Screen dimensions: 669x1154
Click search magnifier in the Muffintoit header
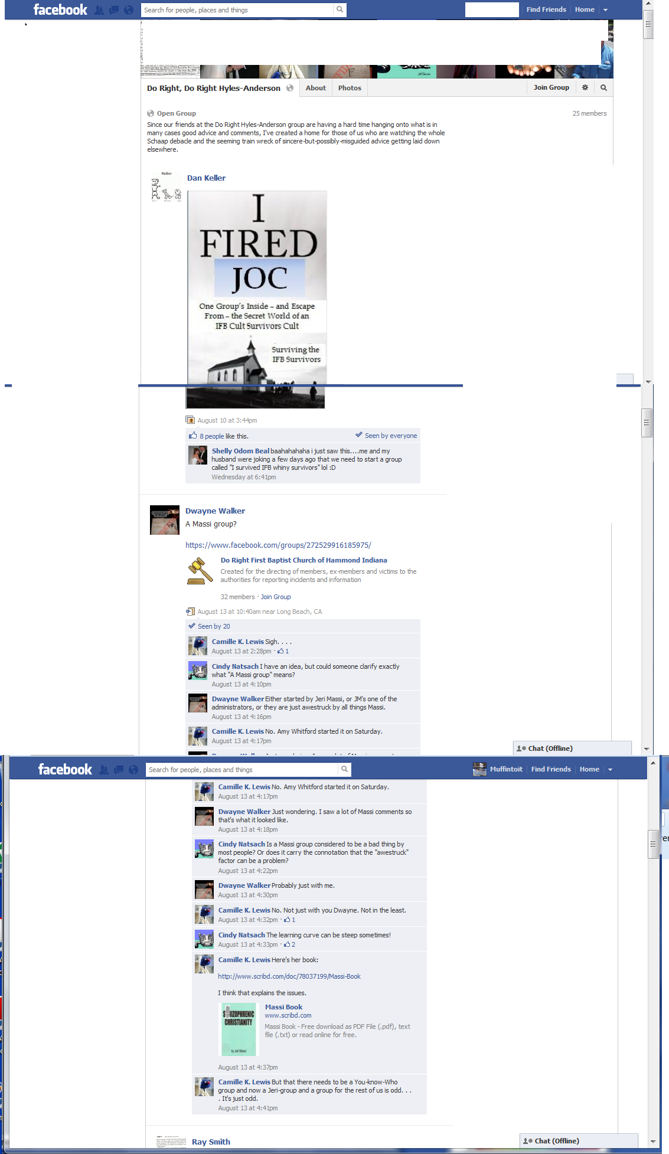[344, 769]
